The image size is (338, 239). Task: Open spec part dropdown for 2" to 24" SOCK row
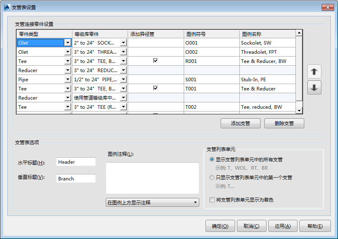coord(123,43)
